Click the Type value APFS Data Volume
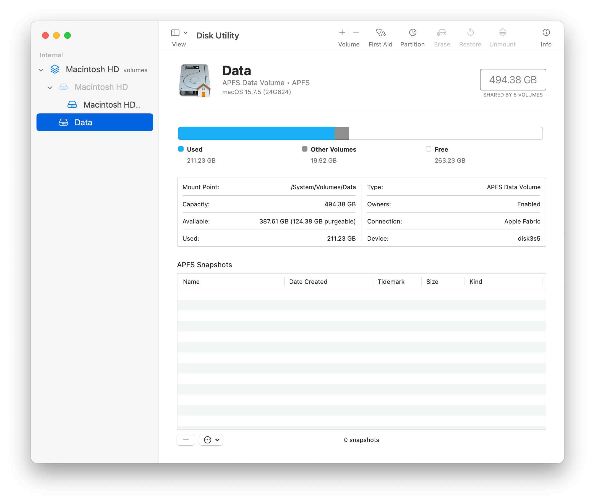The height and width of the screenshot is (504, 595). tap(514, 187)
